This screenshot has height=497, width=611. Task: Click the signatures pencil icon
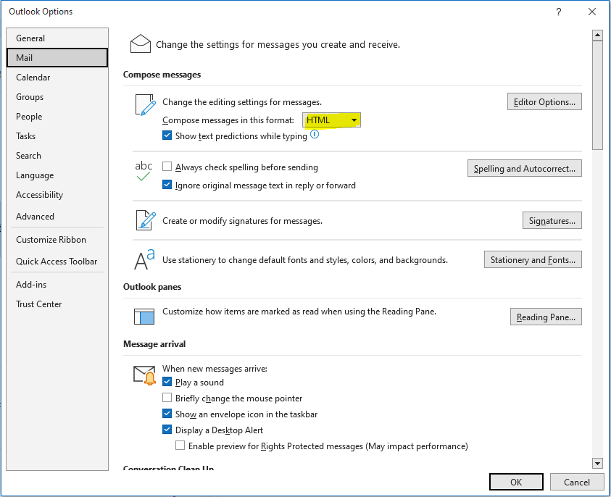pyautogui.click(x=144, y=220)
